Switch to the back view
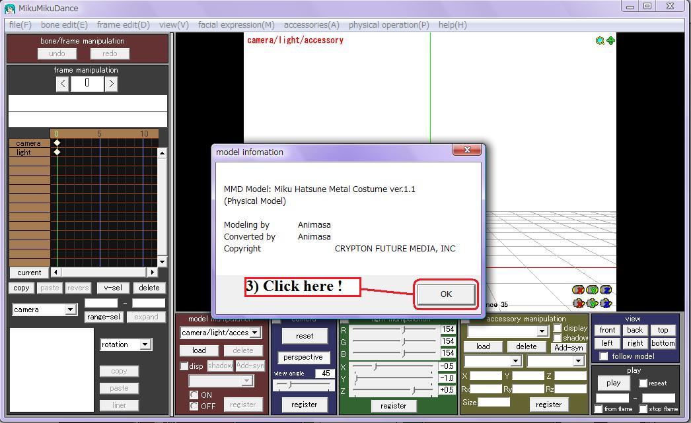The height and width of the screenshot is (423, 691). tap(635, 330)
